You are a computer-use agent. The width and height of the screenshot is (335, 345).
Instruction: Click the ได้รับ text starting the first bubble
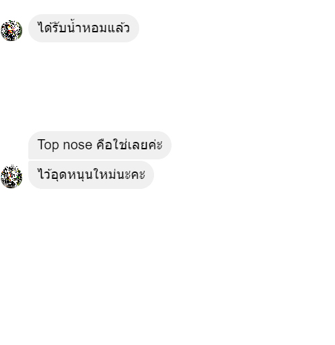click(52, 28)
